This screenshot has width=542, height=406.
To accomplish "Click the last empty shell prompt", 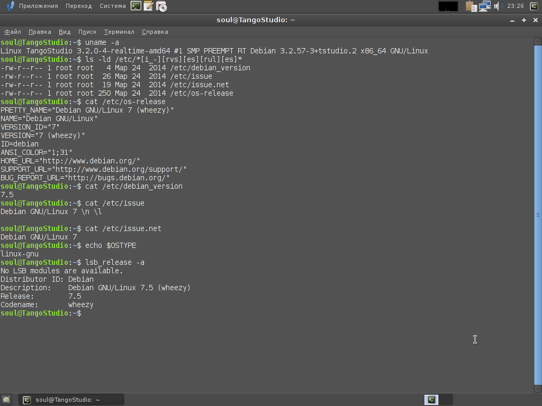I will [41, 313].
